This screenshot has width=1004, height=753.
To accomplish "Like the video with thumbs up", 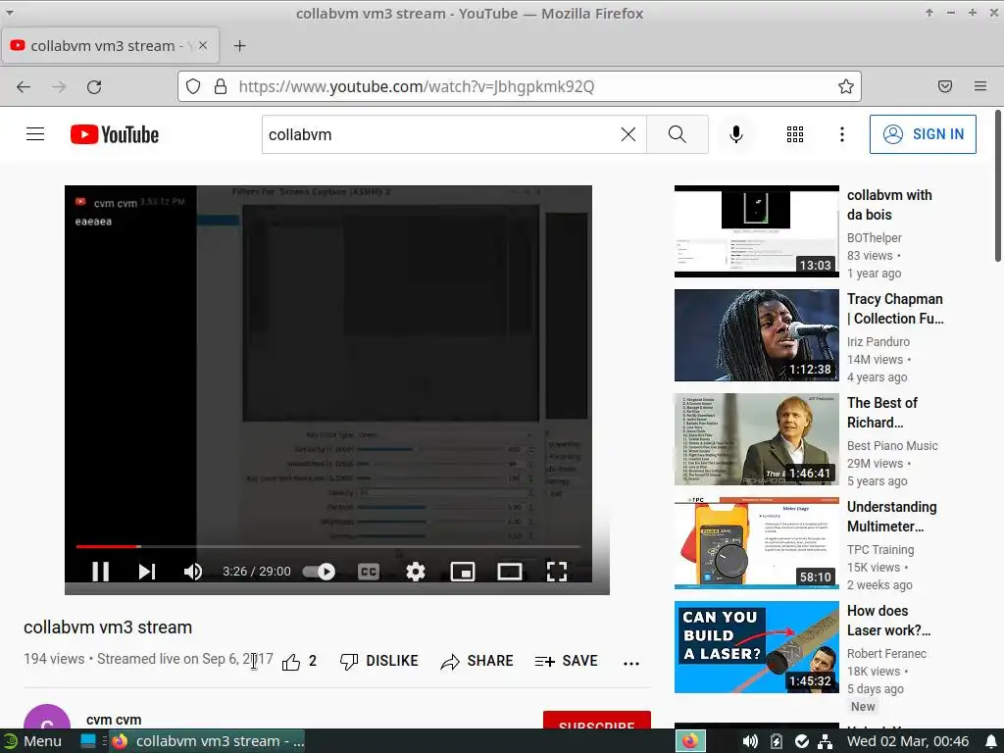I will tap(291, 661).
